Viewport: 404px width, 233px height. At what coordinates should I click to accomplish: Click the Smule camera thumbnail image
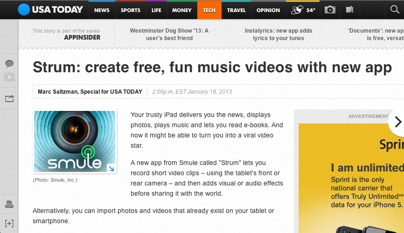click(75, 141)
